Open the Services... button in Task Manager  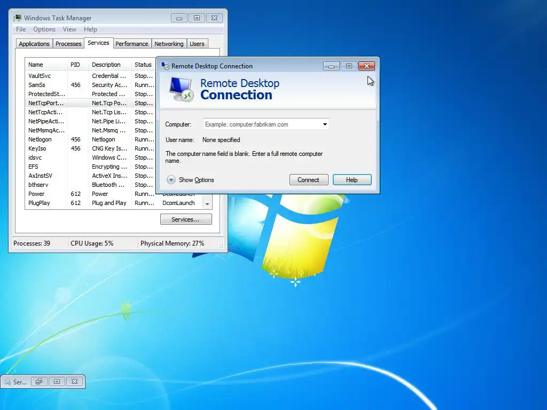click(186, 219)
